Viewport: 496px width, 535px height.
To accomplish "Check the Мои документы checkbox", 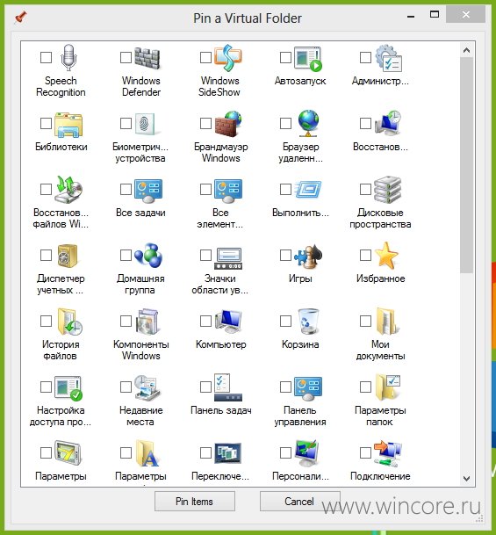I will (365, 321).
